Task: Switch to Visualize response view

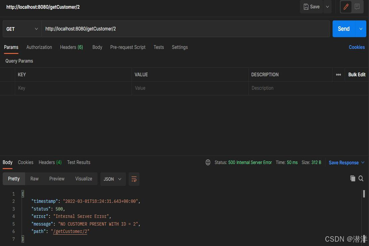Action: click(84, 179)
